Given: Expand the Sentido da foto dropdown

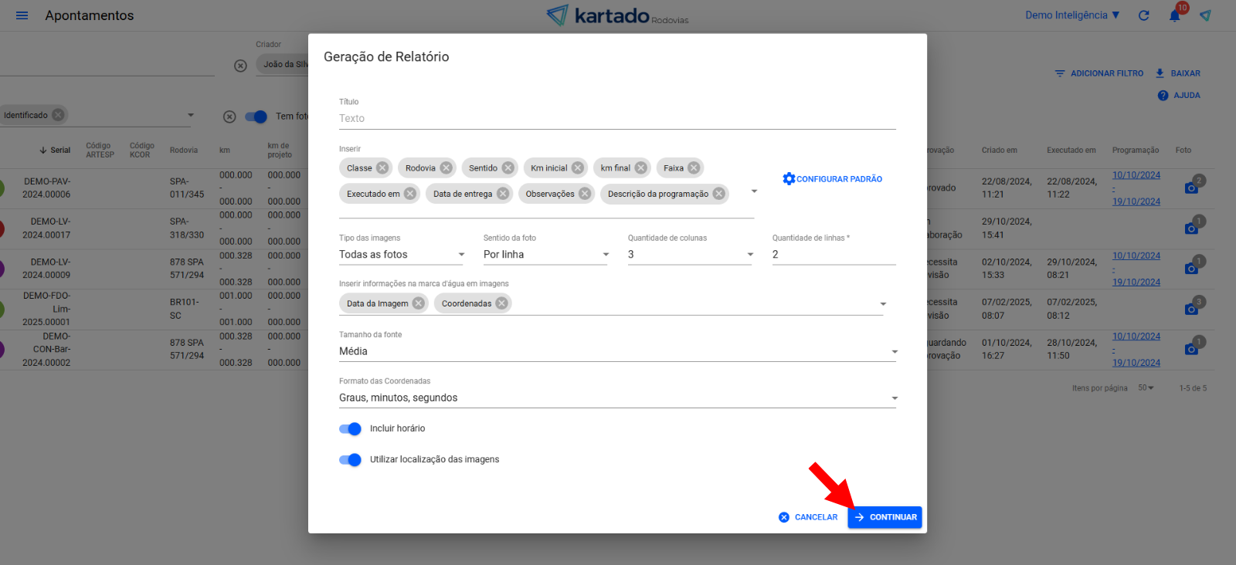Looking at the screenshot, I should [x=546, y=255].
